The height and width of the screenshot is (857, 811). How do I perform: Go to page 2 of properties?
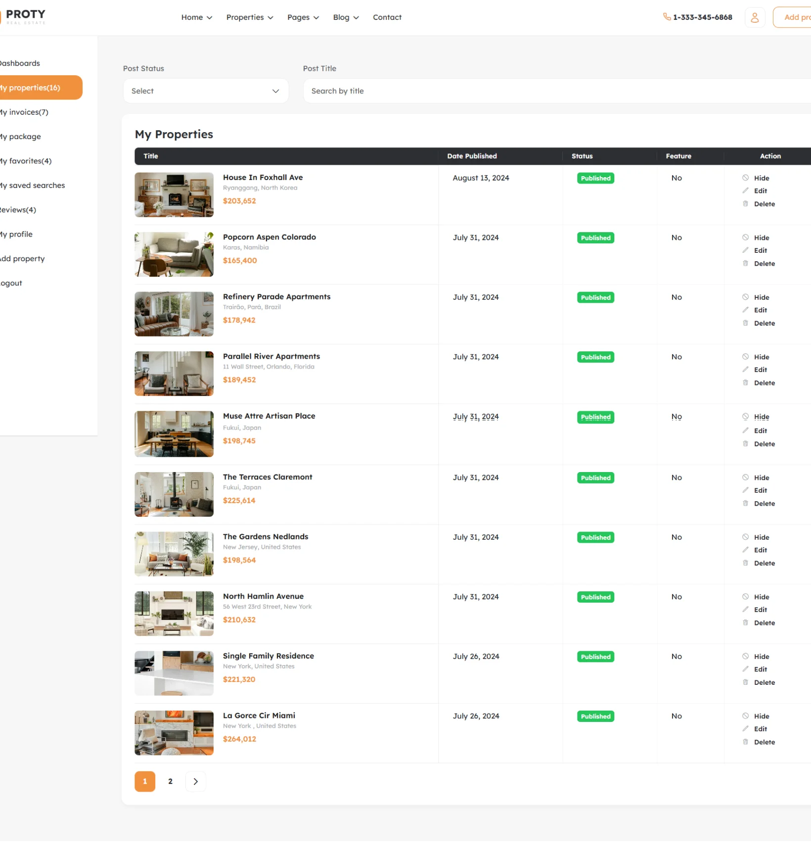click(170, 781)
